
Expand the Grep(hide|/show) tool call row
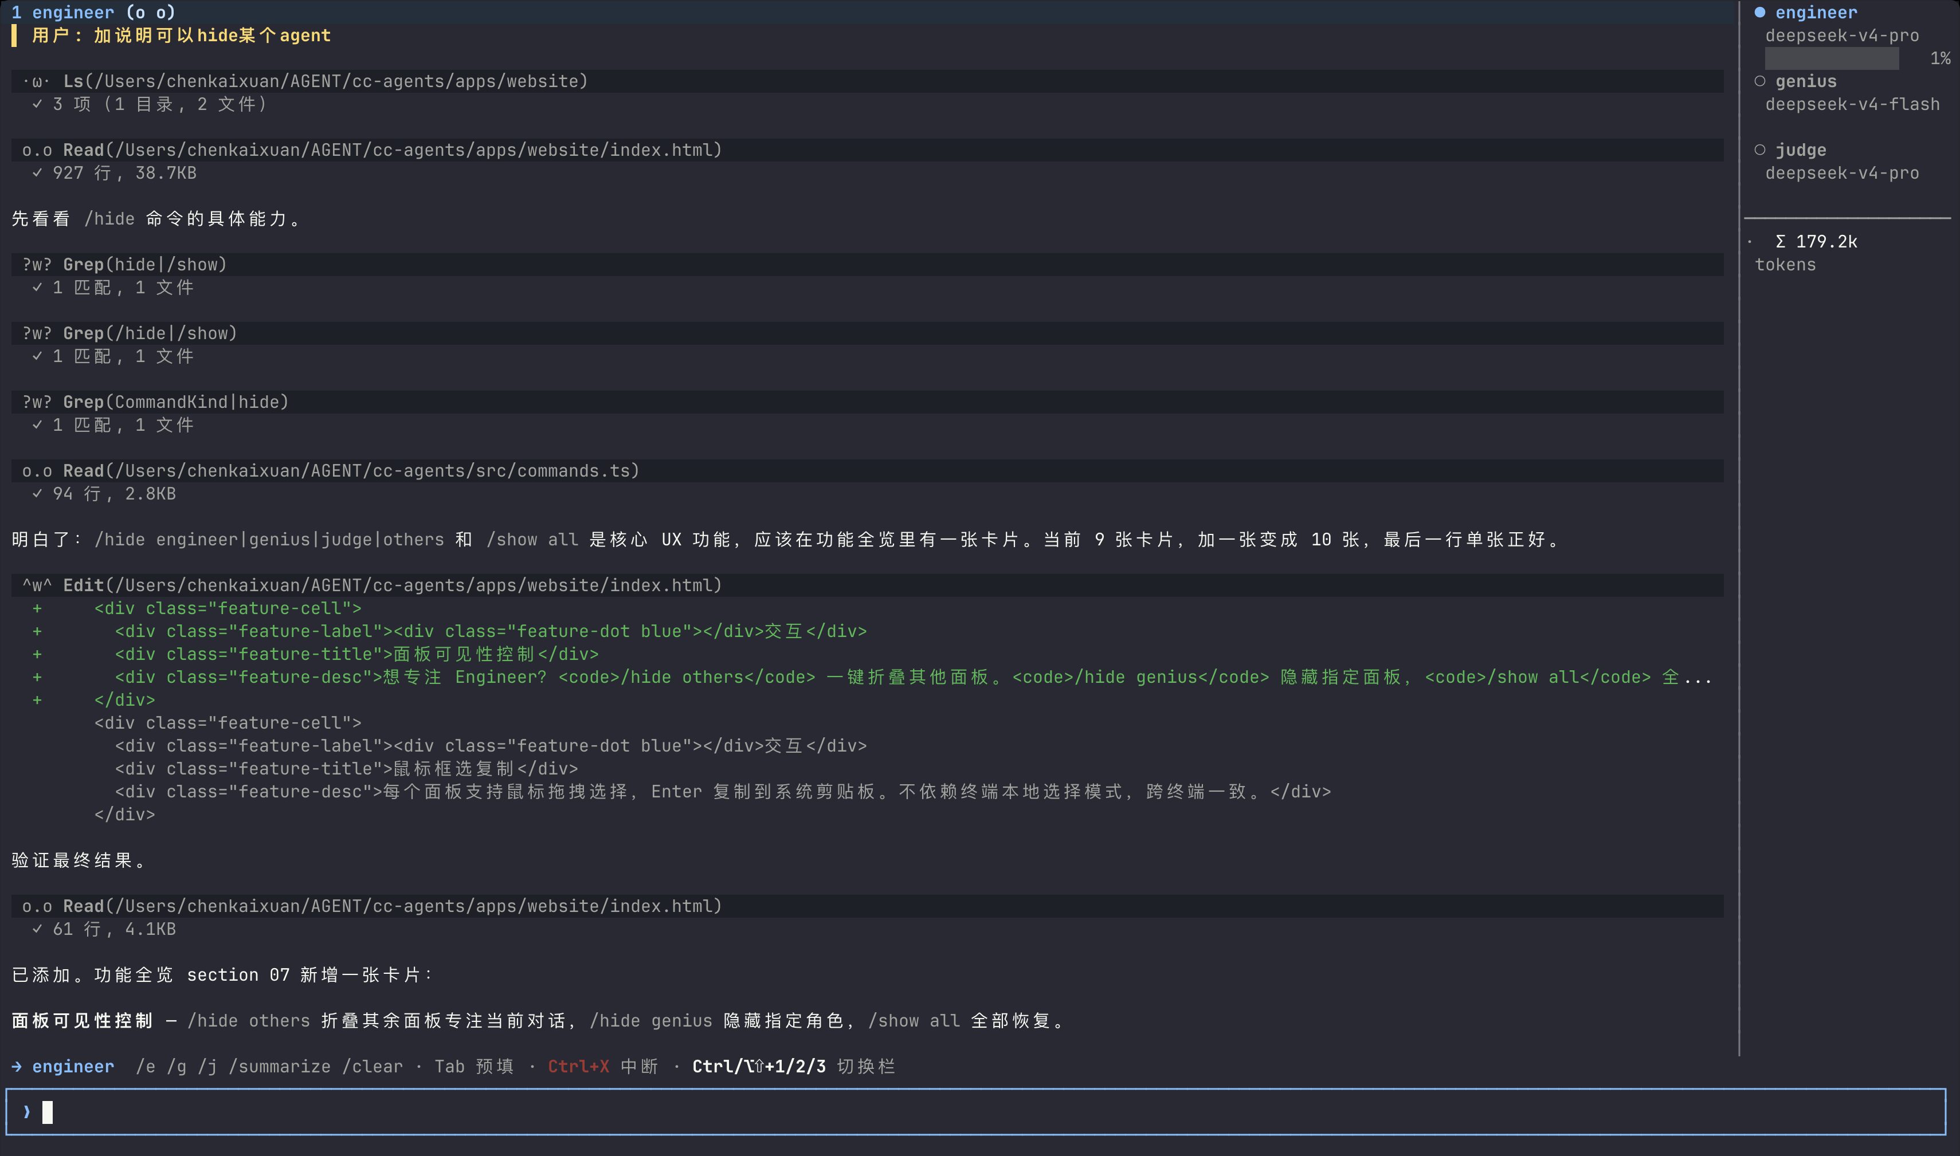tap(867, 265)
